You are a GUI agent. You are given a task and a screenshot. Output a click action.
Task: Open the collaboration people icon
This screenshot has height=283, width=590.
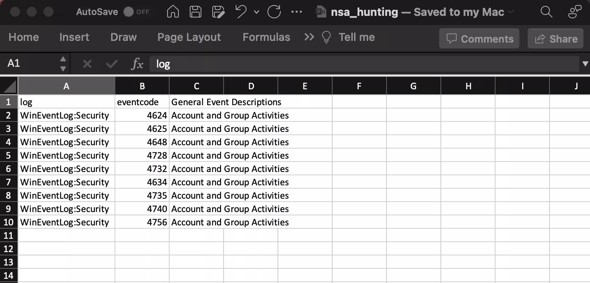coord(575,12)
